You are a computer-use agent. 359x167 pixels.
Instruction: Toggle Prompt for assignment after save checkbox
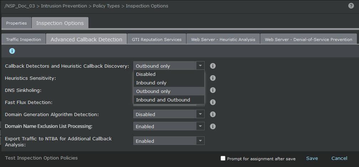coord(223,158)
